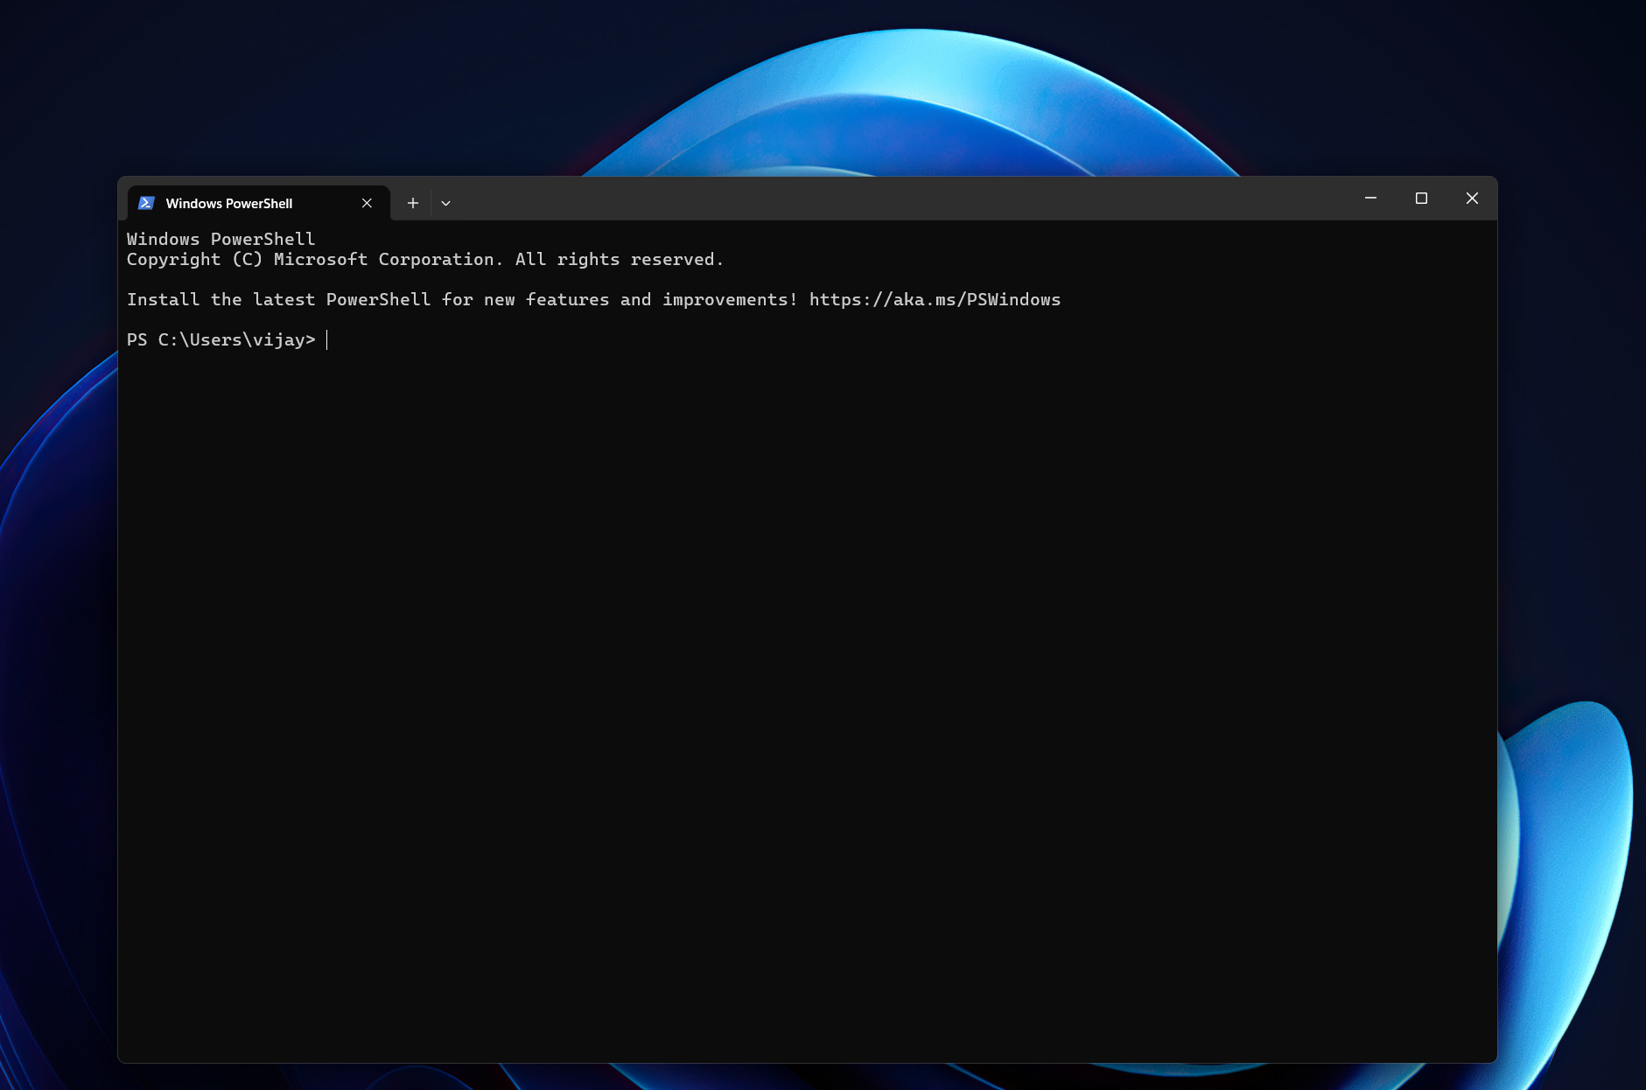Image resolution: width=1646 pixels, height=1090 pixels.
Task: Click the PS C:\Users\vijay> prompt text
Action: point(221,339)
